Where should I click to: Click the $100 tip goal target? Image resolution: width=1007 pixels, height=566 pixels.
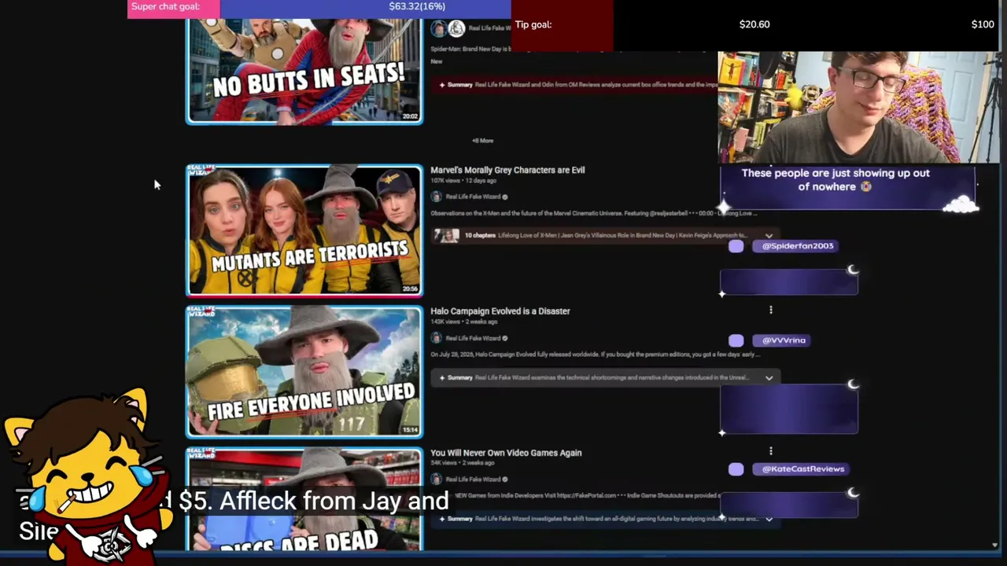point(983,24)
